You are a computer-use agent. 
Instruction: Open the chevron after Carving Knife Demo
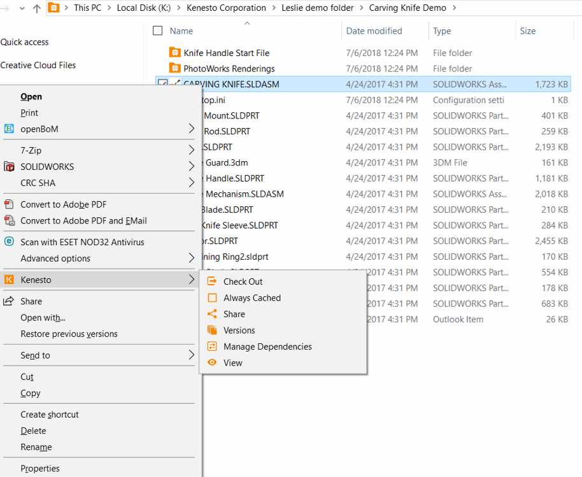(x=454, y=8)
